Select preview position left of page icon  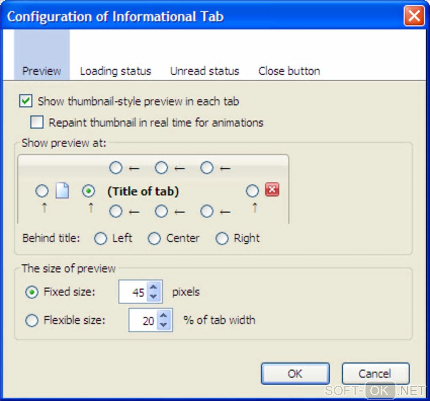(x=42, y=191)
